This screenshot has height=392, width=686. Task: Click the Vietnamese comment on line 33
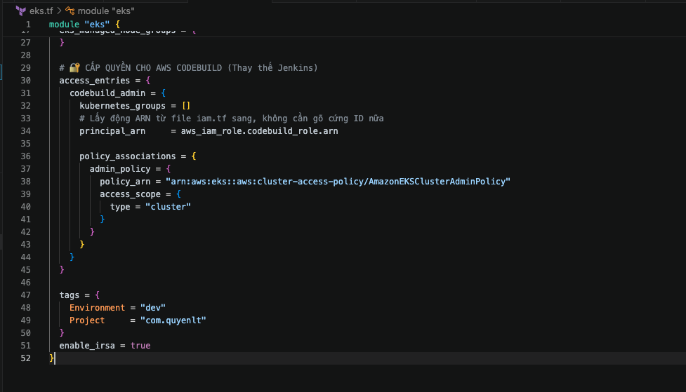click(x=231, y=119)
